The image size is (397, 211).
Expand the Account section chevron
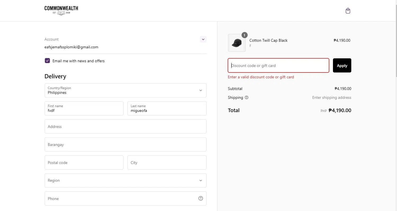coord(203,39)
